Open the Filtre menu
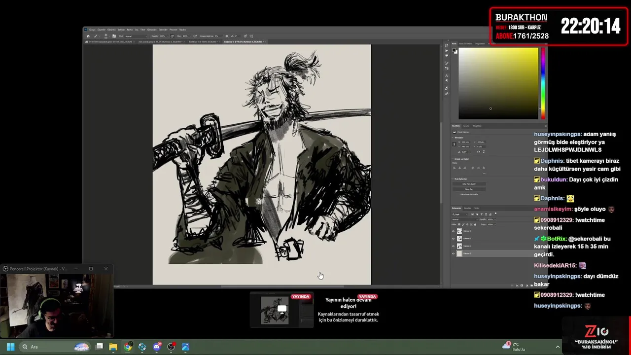Viewport: 631px width, 355px height. click(x=142, y=30)
